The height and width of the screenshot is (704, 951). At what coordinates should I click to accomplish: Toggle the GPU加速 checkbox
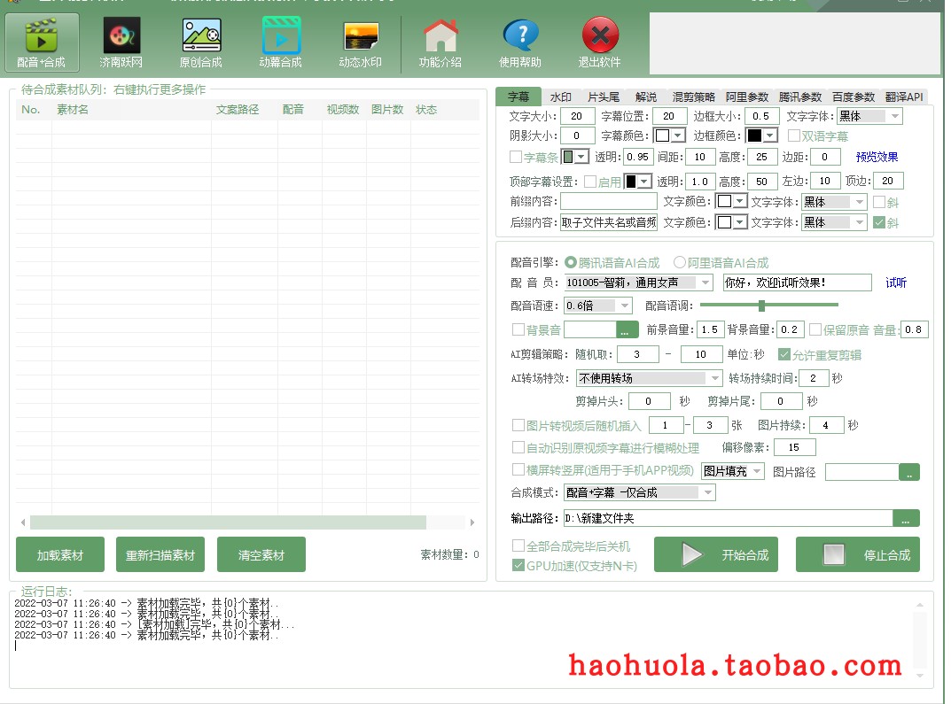(518, 566)
